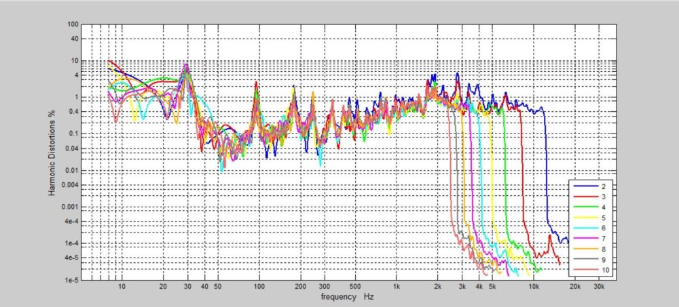This screenshot has width=679, height=307.
Task: Click the 30k frequency axis tick label
Action: click(599, 287)
